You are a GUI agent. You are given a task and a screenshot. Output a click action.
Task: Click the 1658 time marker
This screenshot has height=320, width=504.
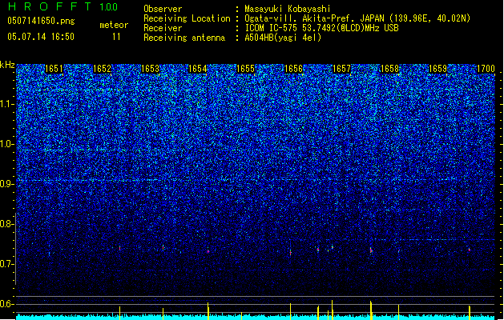pyautogui.click(x=389, y=69)
